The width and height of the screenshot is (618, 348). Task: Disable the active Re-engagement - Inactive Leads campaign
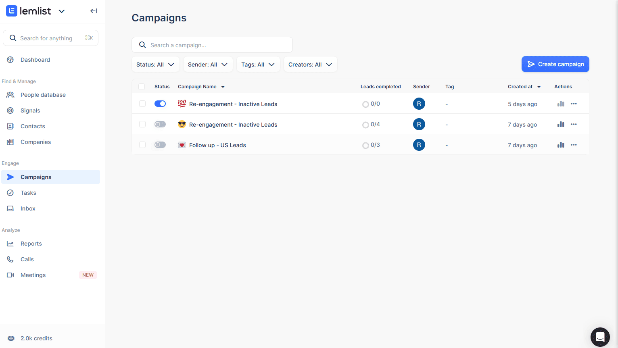(160, 104)
